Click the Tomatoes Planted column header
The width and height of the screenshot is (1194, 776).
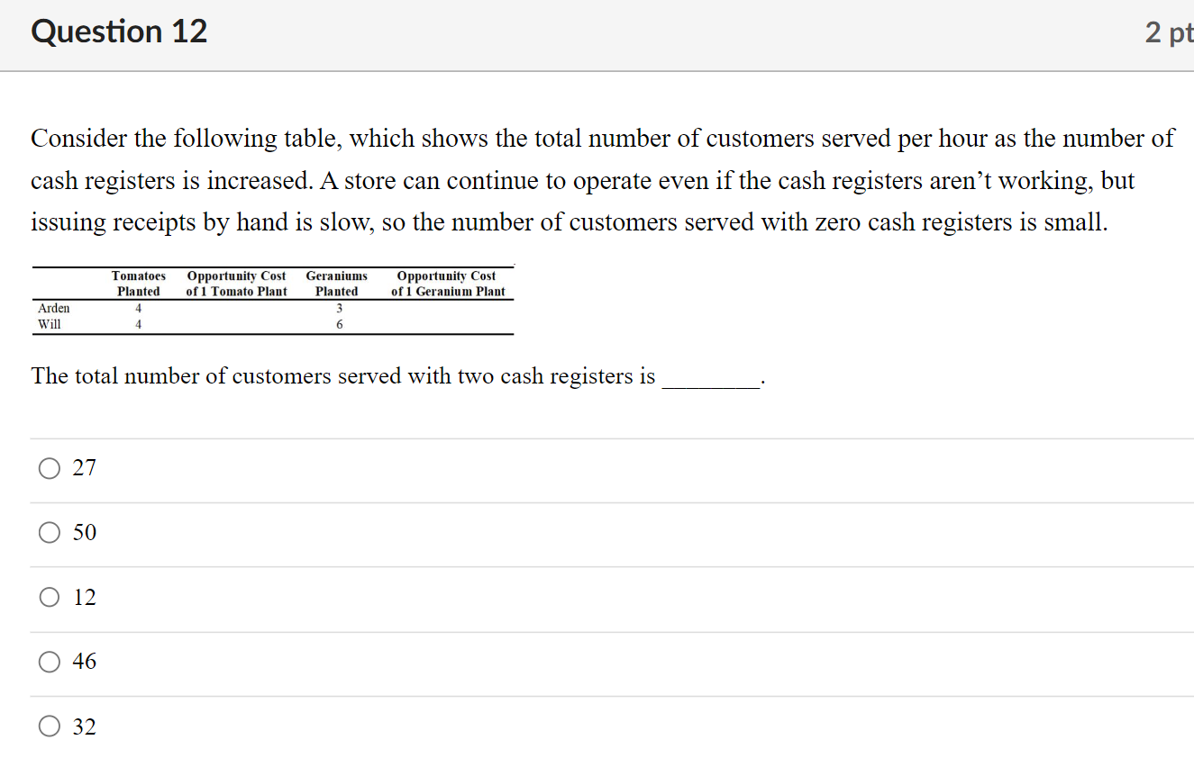tap(138, 284)
